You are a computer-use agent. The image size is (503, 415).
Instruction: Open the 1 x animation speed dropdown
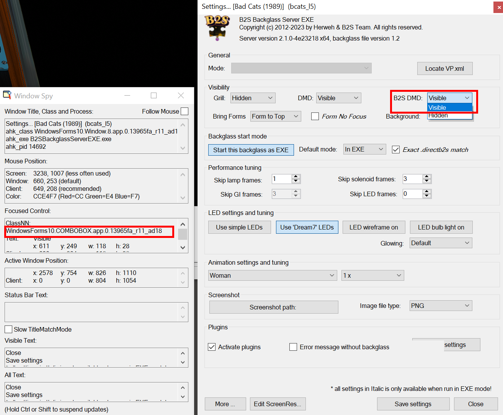pyautogui.click(x=373, y=275)
